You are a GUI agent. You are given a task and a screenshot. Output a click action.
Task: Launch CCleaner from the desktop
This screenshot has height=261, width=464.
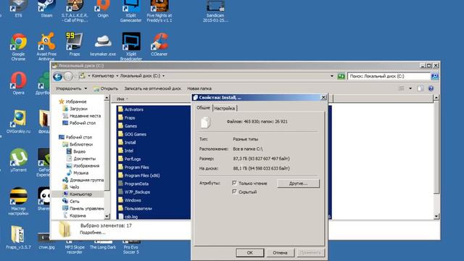[159, 44]
